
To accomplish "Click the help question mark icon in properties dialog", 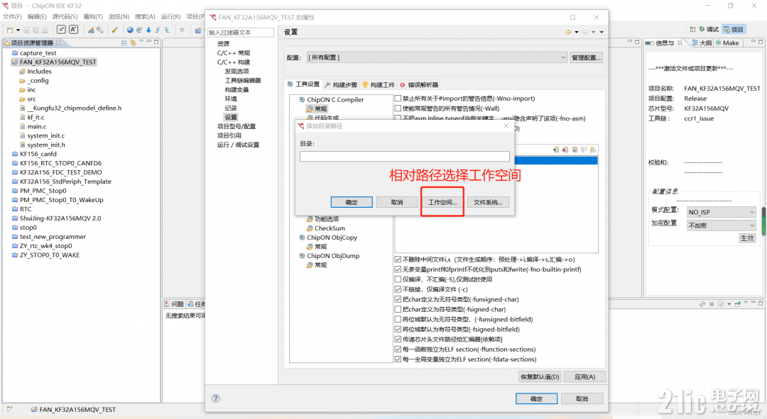I will click(216, 398).
